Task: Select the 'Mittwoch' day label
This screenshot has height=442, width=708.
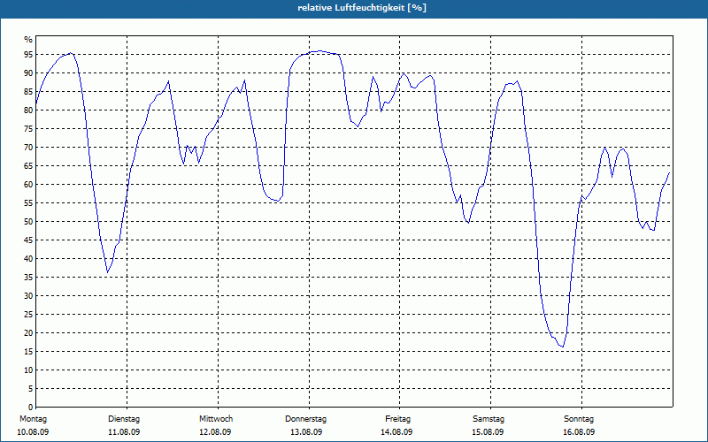Action: tap(216, 419)
